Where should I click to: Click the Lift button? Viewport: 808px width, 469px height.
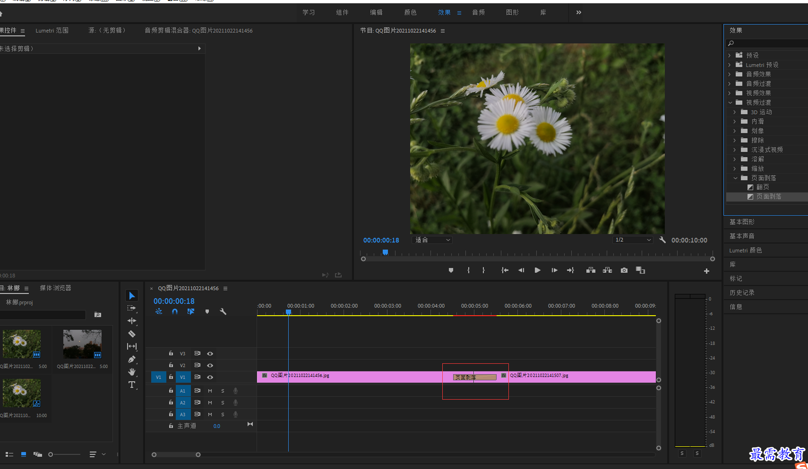(591, 270)
